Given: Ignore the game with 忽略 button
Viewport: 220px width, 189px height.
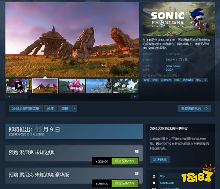Looking at the screenshot, I should [65, 108].
